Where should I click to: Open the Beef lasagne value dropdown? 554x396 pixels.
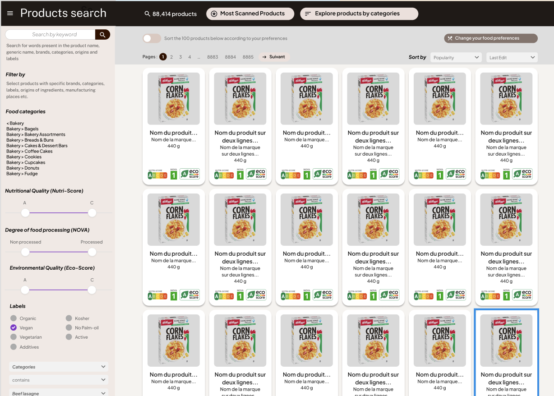point(59,393)
